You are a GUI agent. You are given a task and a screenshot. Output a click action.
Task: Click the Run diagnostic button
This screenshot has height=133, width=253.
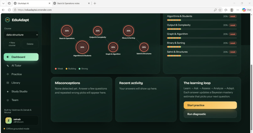(210, 114)
